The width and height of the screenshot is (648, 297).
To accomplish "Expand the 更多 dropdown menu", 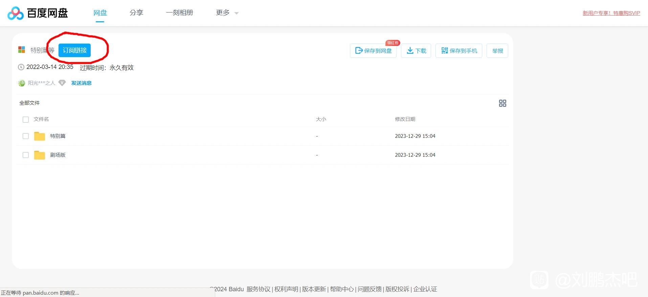I will [x=227, y=13].
